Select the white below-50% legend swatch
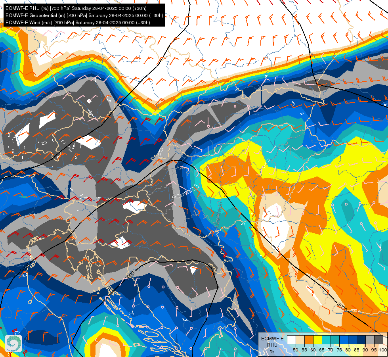The image size is (388, 357). pyautogui.click(x=291, y=340)
